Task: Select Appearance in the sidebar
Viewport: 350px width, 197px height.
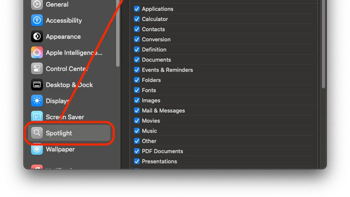Action: [63, 37]
